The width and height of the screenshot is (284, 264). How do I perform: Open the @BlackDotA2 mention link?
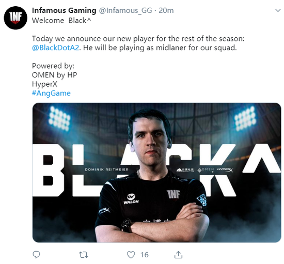coord(56,48)
